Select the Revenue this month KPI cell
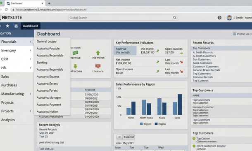Screen dimensions: 252x151 tap(125, 51)
